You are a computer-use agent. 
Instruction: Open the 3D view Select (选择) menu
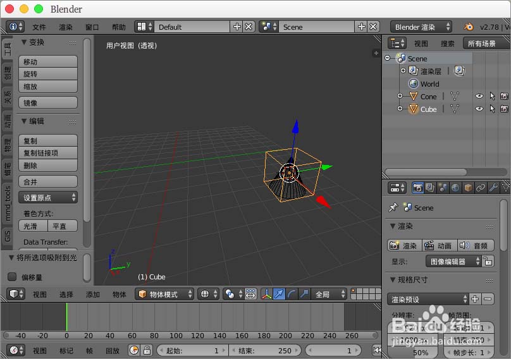(66, 295)
